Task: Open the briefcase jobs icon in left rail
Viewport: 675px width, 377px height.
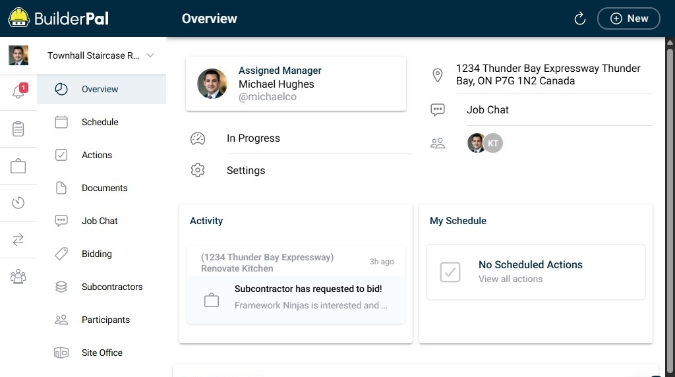Action: (x=18, y=166)
